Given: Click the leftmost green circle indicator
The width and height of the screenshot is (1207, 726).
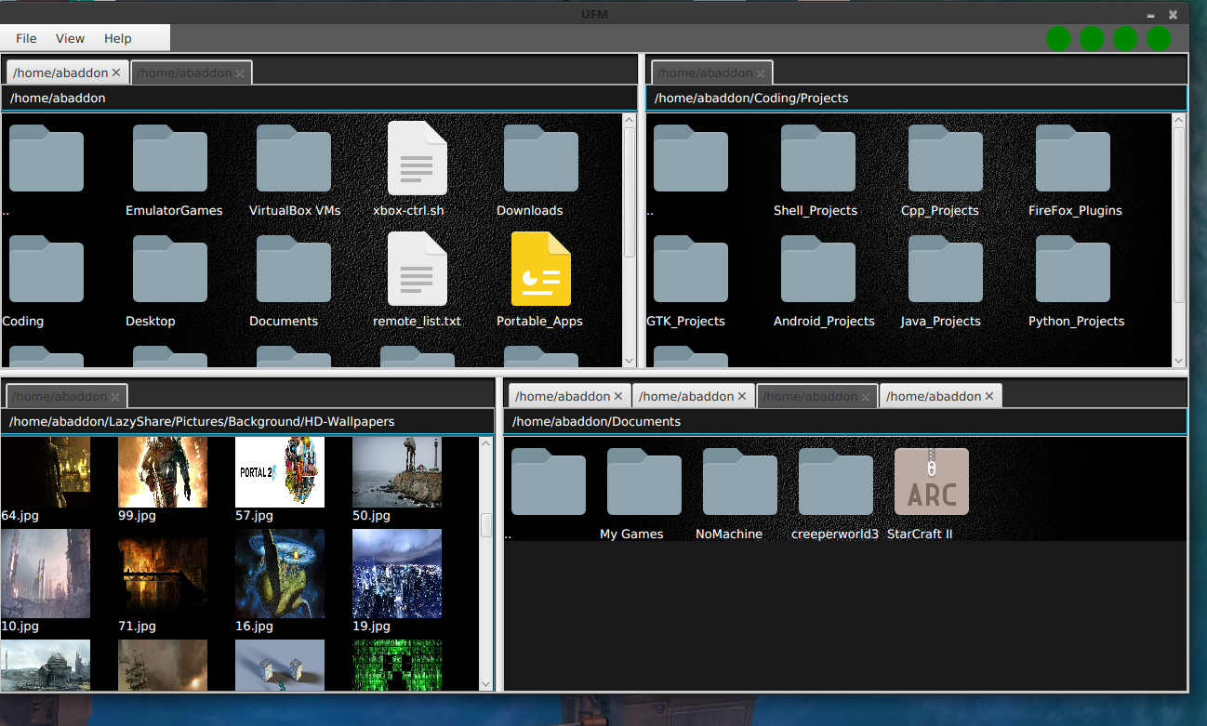Looking at the screenshot, I should click(1058, 38).
